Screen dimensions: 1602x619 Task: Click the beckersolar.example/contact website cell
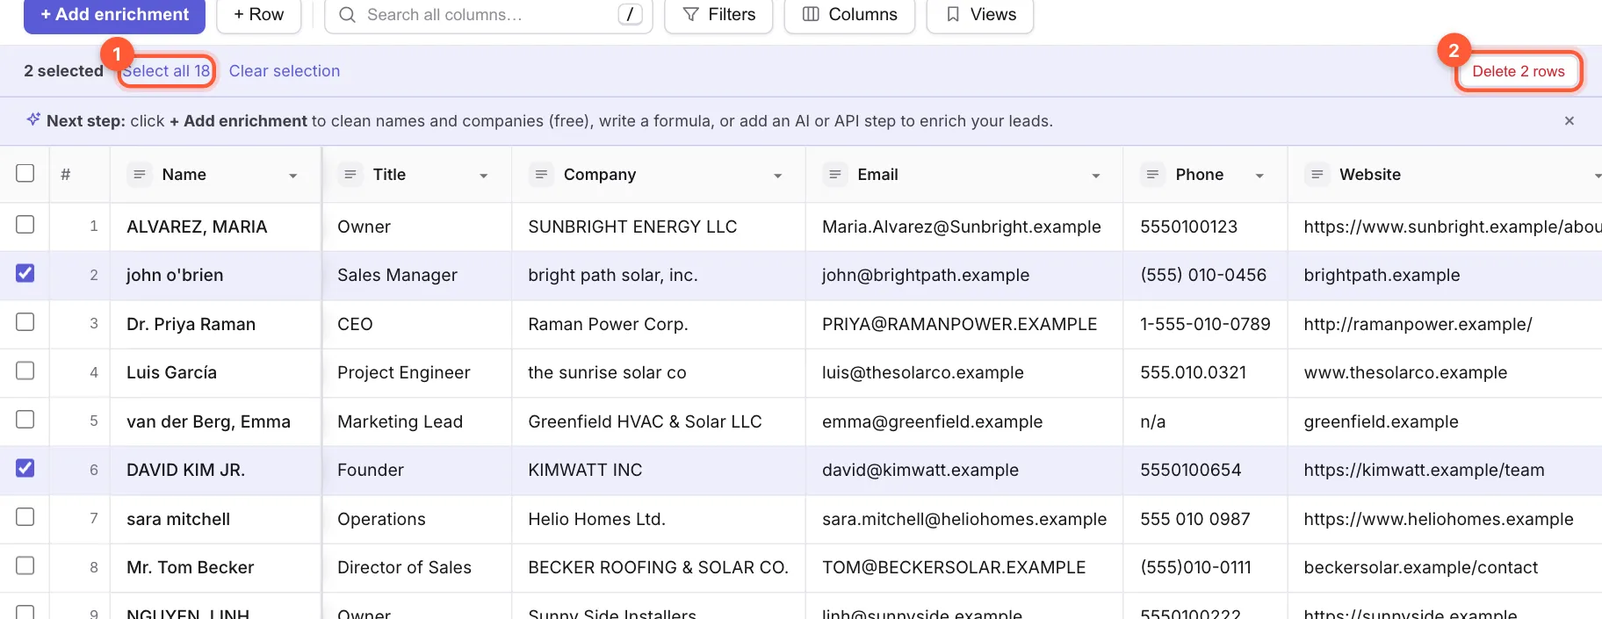(x=1445, y=568)
